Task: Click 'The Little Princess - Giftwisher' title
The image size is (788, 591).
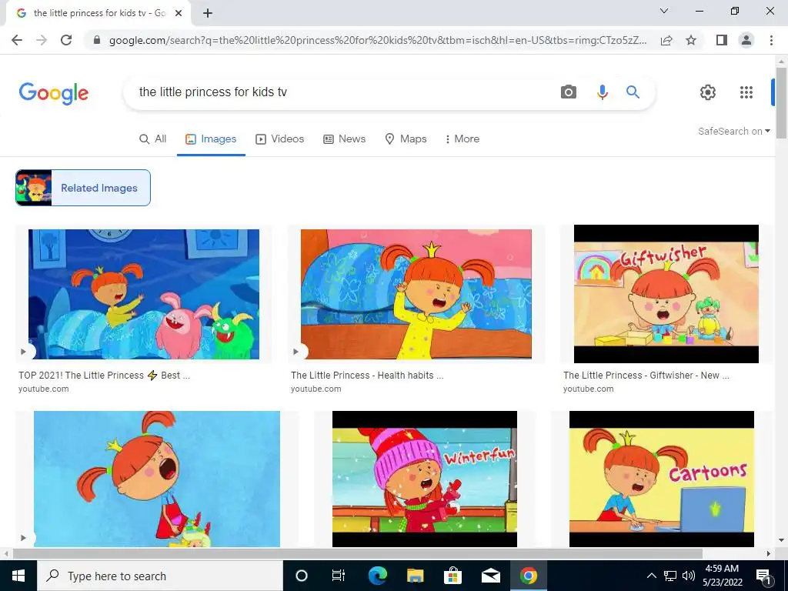Action: (x=646, y=376)
